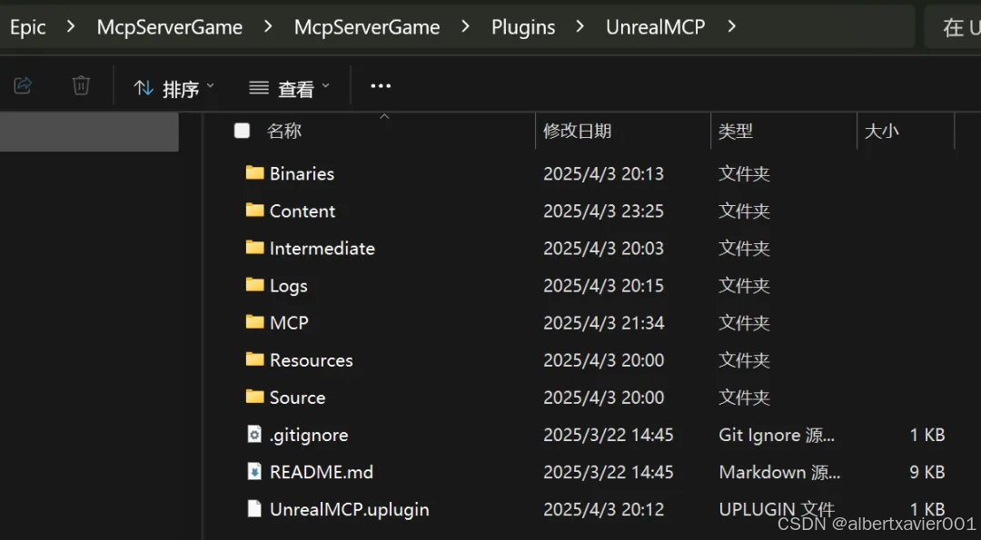Sort by the 修改日期 column header
The width and height of the screenshot is (981, 540).
[x=577, y=131]
